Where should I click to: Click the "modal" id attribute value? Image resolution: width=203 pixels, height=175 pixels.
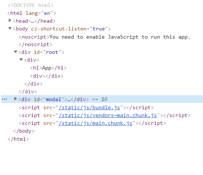pyautogui.click(x=54, y=100)
